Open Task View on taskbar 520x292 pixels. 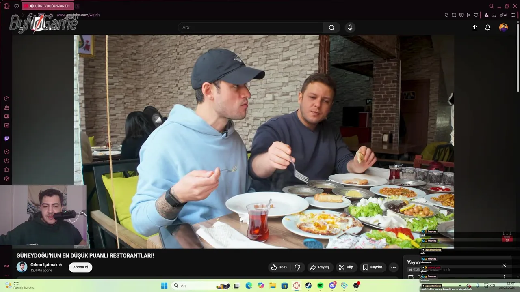point(236,286)
